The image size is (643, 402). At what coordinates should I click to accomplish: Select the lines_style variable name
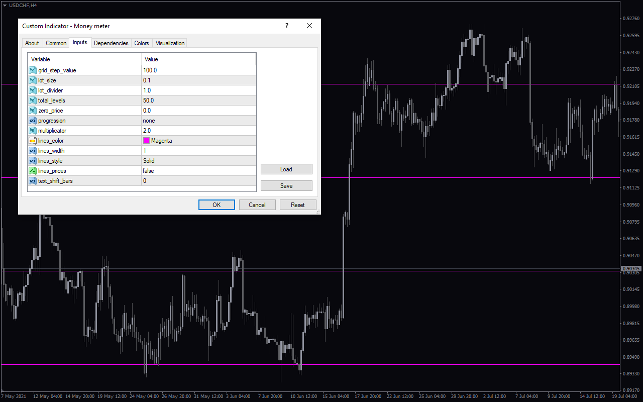coord(50,161)
